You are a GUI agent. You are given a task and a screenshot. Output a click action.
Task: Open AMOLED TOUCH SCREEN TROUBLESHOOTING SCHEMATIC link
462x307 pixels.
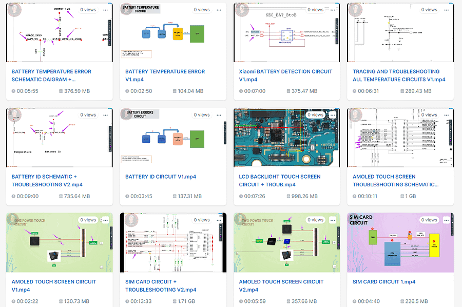[396, 181]
